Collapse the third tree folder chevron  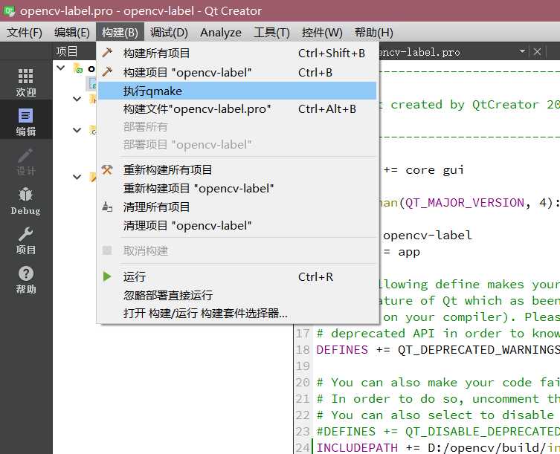coord(77,130)
